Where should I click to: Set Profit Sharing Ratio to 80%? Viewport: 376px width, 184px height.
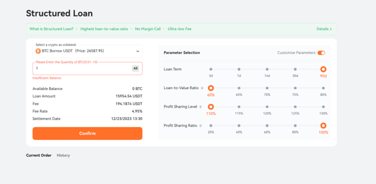[x=295, y=126]
